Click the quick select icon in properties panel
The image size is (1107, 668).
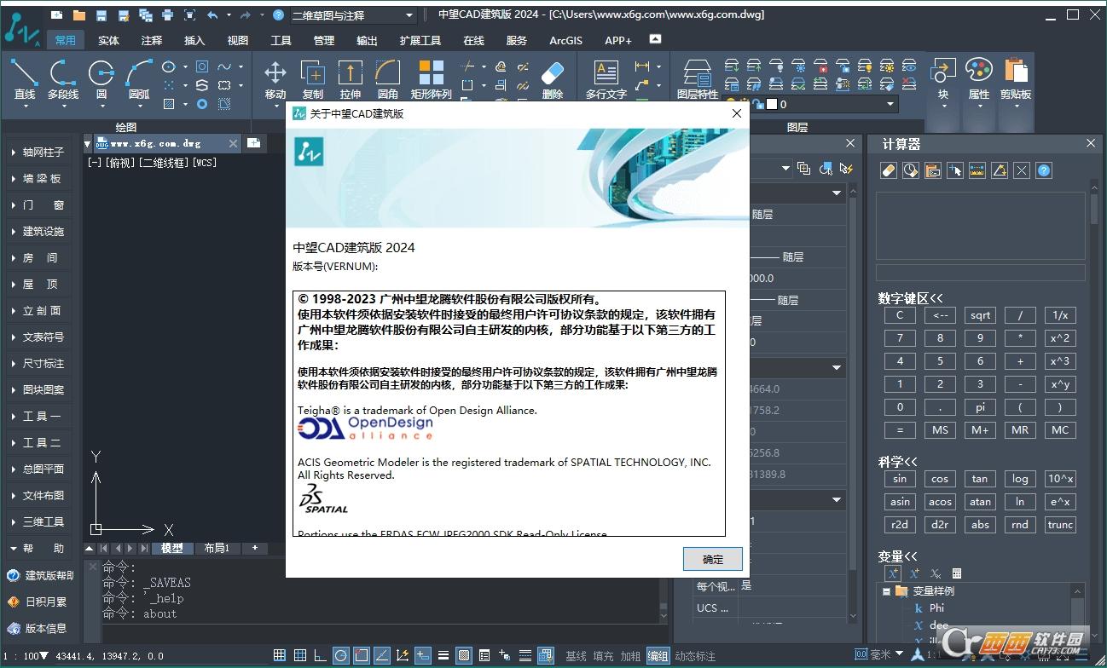coord(845,169)
